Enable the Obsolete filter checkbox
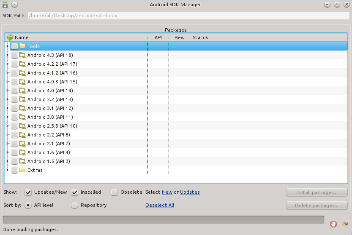This screenshot has height=235, width=352. [x=114, y=192]
